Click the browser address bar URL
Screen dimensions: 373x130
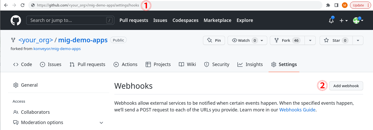(88, 5)
